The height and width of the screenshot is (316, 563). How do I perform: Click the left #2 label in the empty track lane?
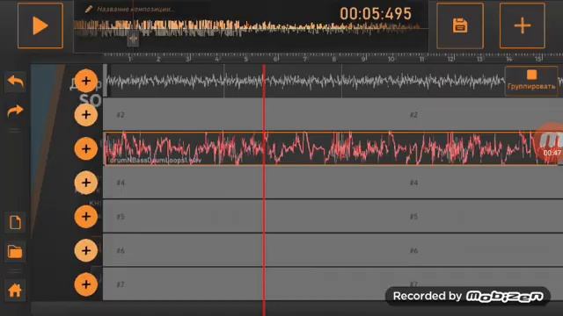coord(121,115)
